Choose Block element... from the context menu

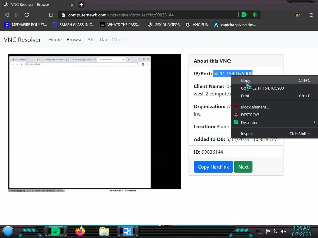[274, 107]
